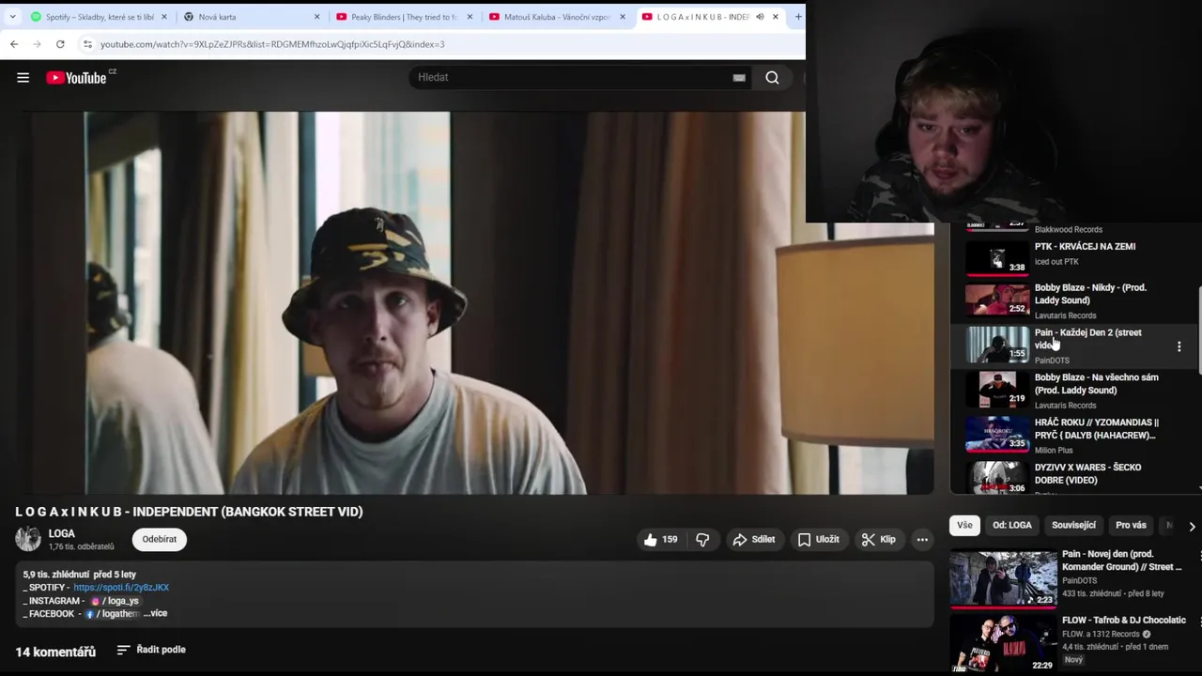Click the Million Plus channel name
This screenshot has height=676, width=1202.
[x=1054, y=451]
